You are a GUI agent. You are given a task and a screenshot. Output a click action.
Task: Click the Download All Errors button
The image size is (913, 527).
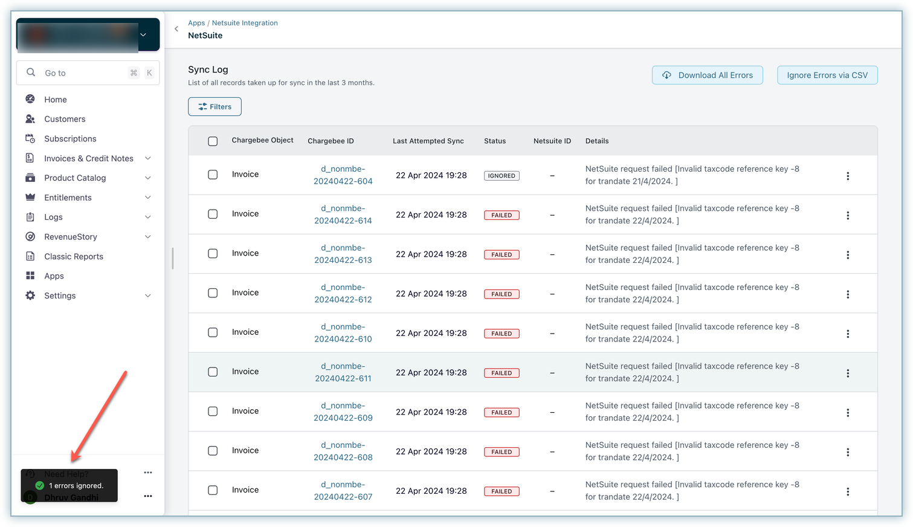point(708,75)
